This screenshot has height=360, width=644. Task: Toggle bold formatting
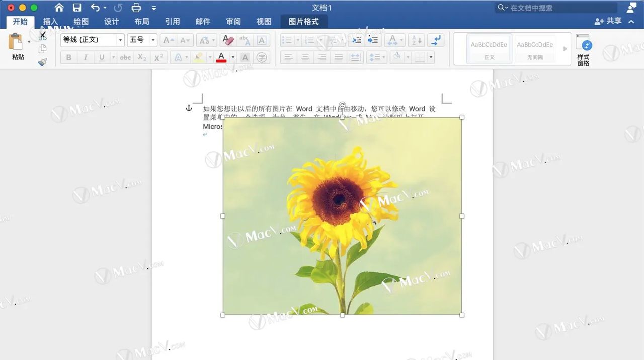point(68,57)
